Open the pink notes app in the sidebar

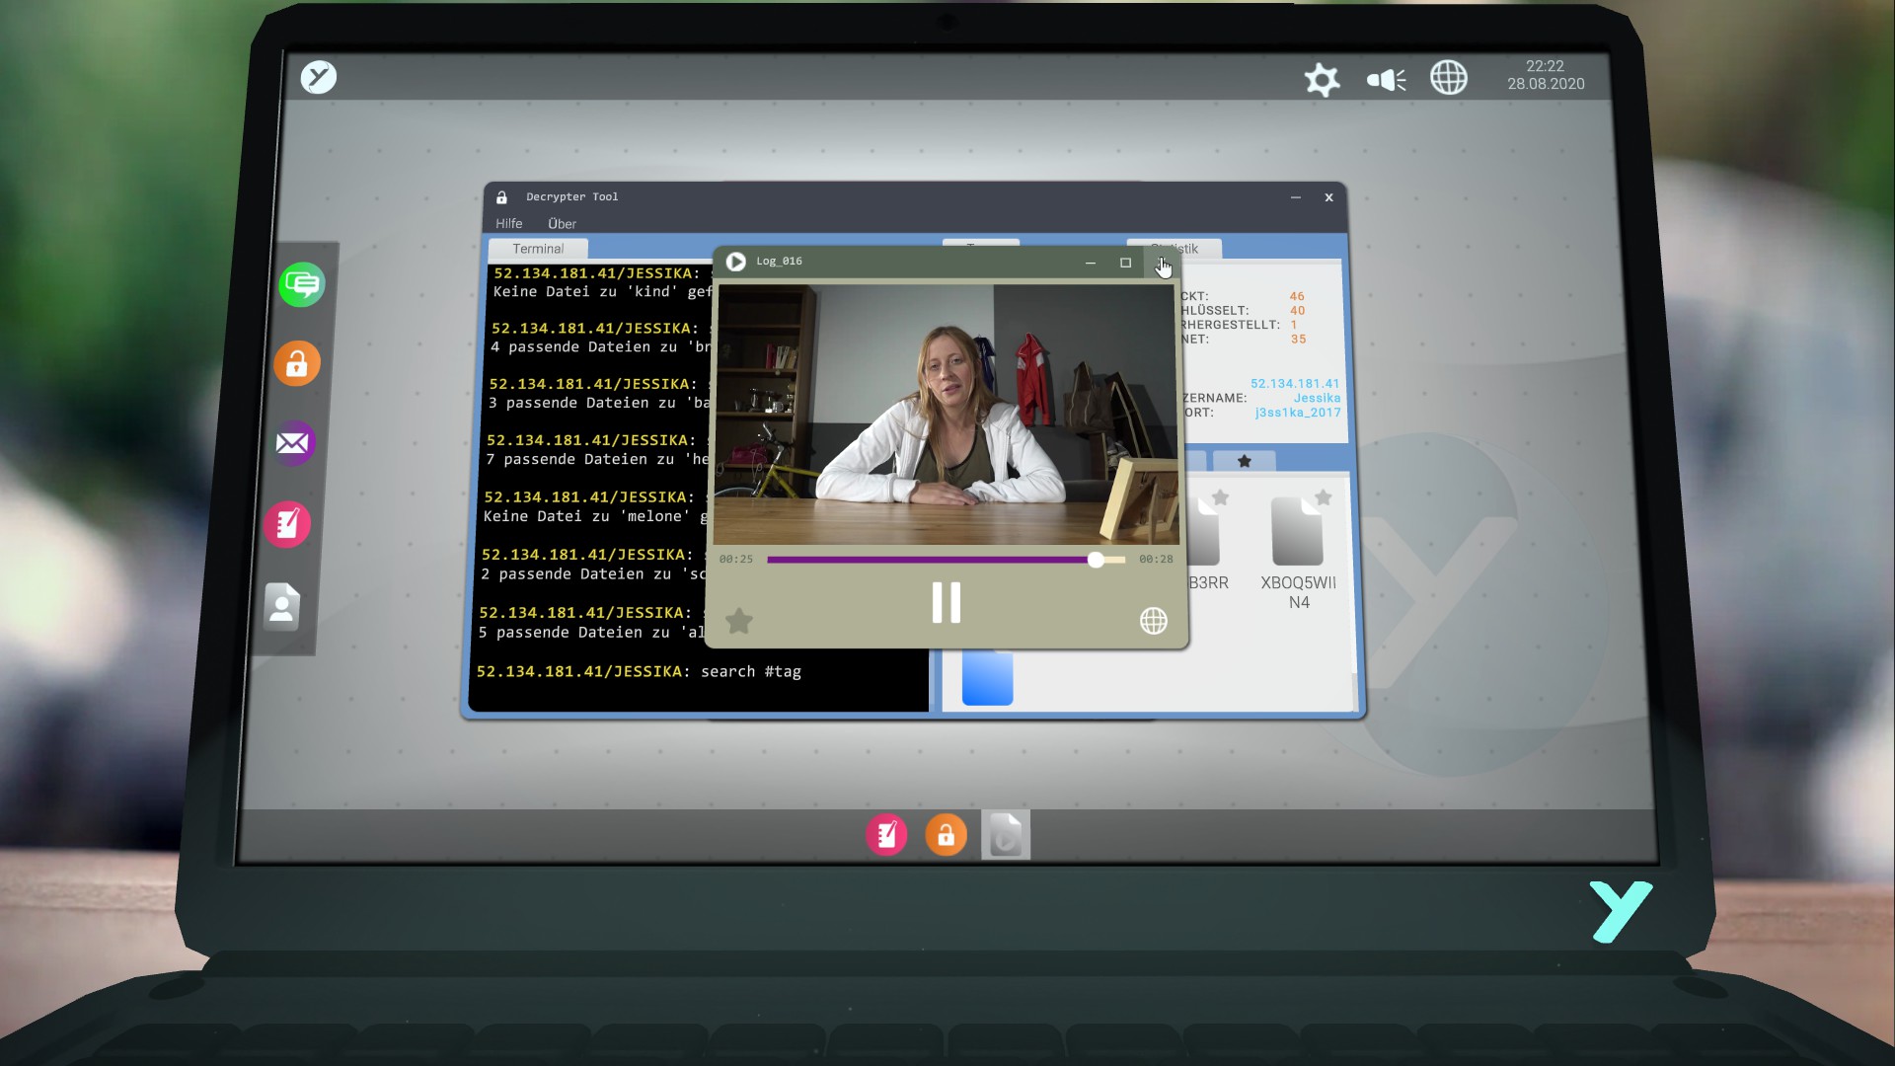tap(287, 524)
